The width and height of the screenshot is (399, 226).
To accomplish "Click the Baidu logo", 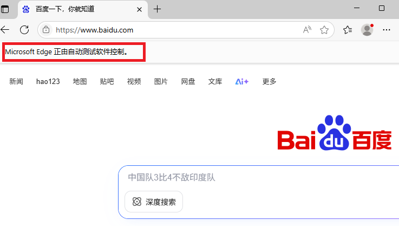I will tap(335, 133).
